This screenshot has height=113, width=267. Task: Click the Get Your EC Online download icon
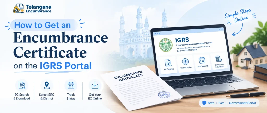point(95,85)
